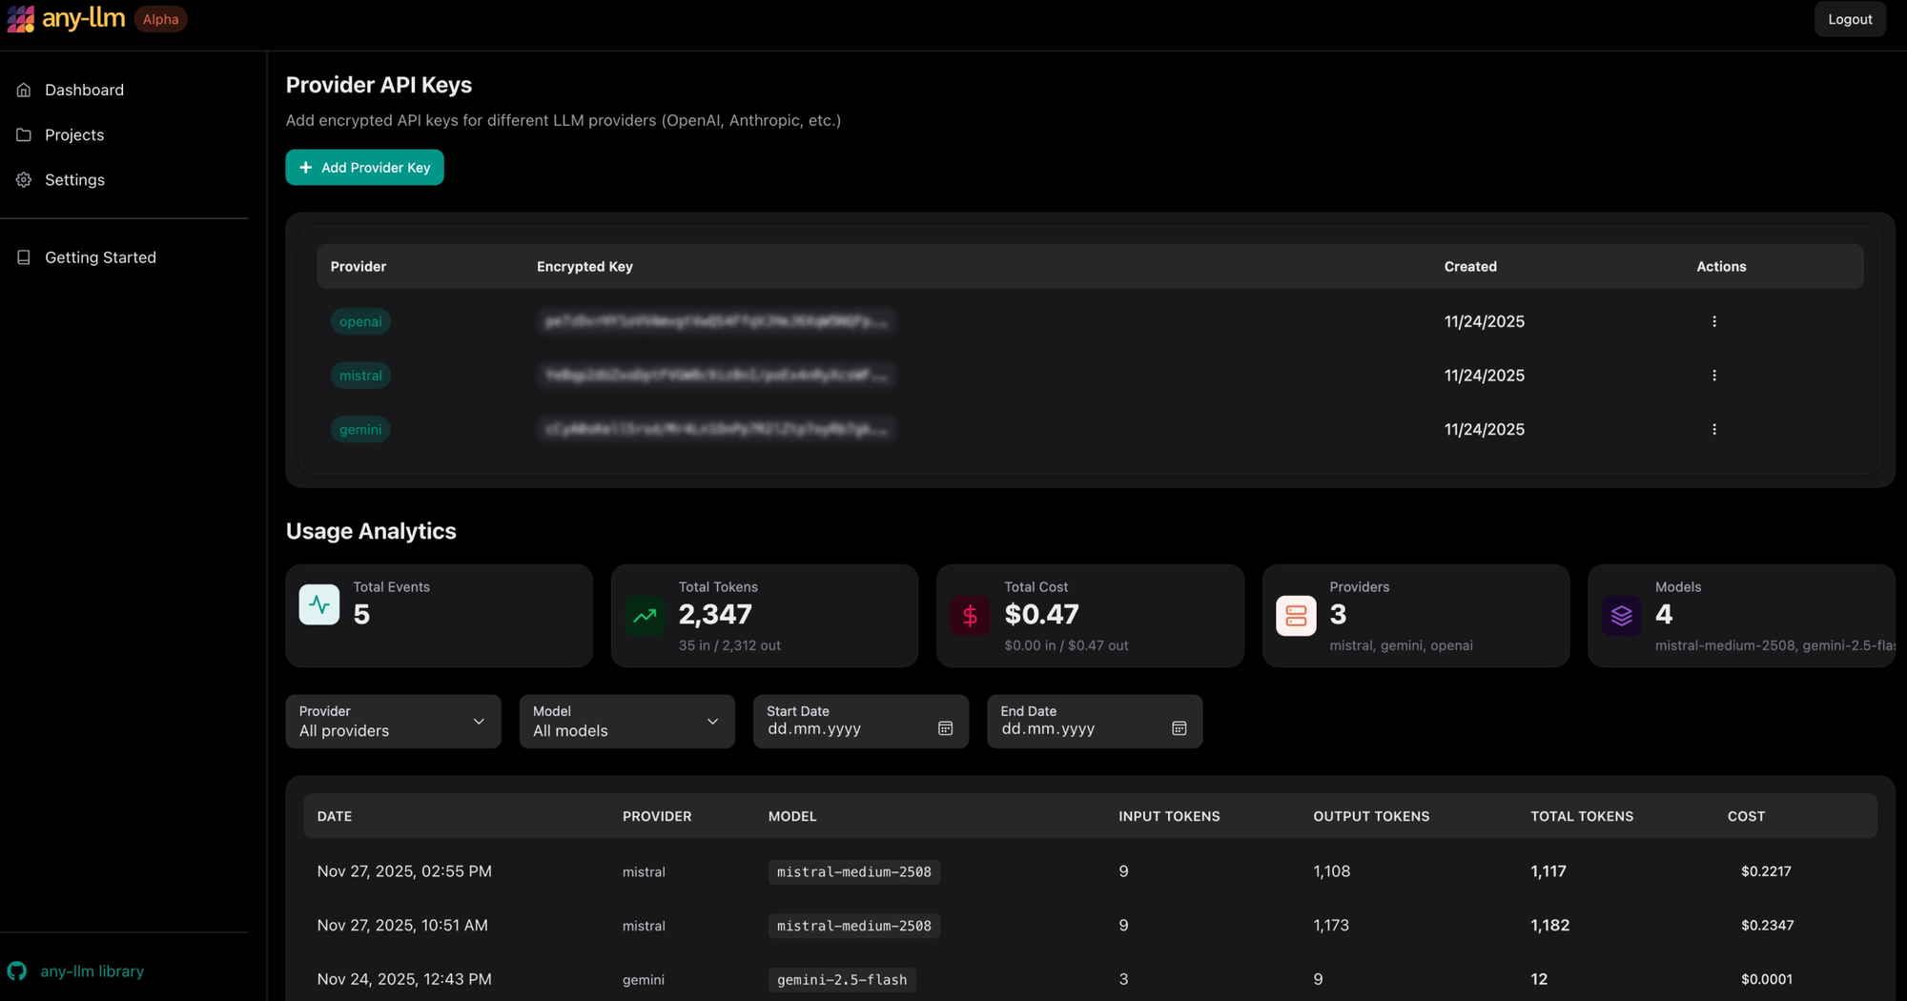Image resolution: width=1907 pixels, height=1001 pixels.
Task: Click the Total Cost dollar icon
Action: click(970, 616)
